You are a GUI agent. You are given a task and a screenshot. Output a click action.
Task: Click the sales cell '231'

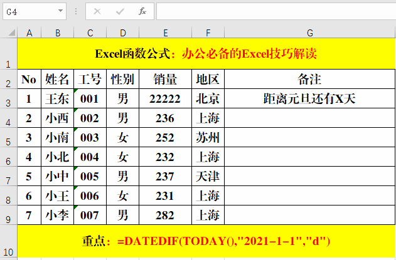point(166,195)
